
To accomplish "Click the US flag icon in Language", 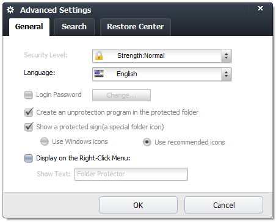I will [99, 74].
